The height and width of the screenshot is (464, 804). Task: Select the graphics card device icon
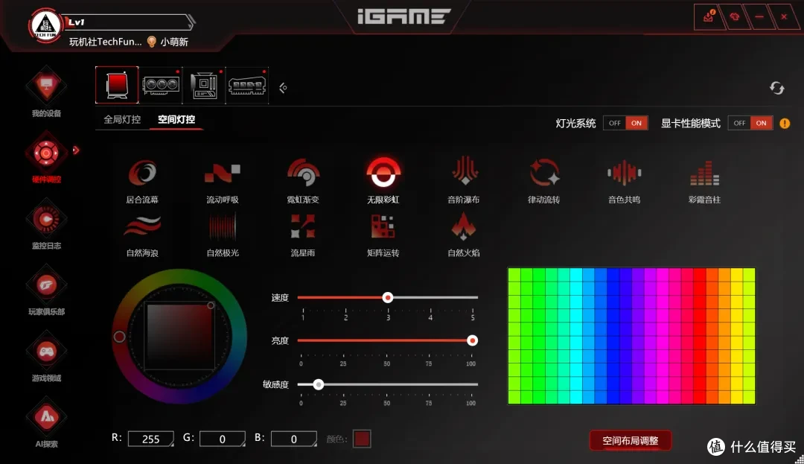161,85
